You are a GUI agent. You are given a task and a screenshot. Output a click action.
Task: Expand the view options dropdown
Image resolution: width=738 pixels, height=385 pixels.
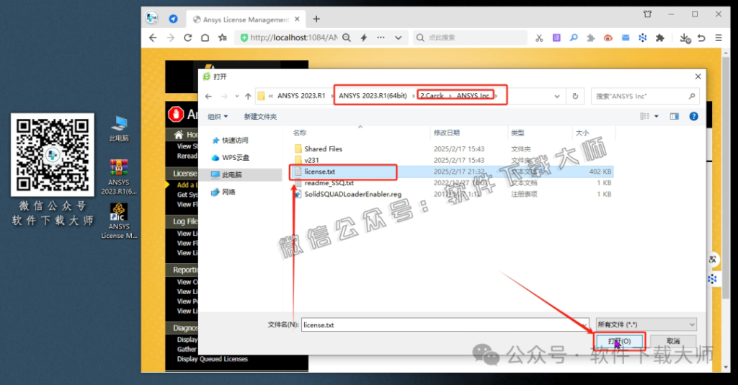coord(656,116)
